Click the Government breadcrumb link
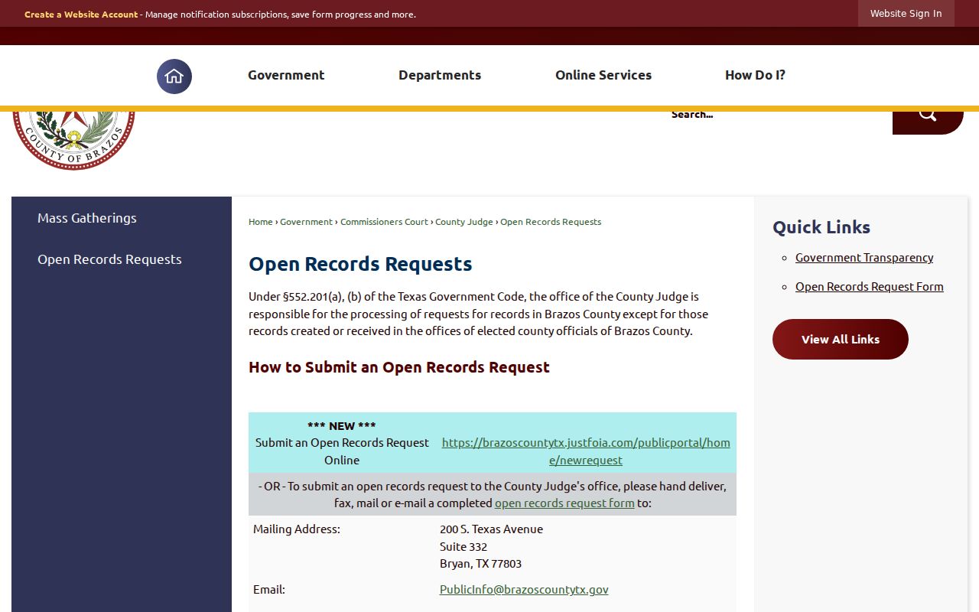Image resolution: width=979 pixels, height=612 pixels. tap(306, 222)
